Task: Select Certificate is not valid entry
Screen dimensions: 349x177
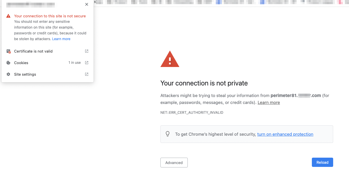Action: pyautogui.click(x=48, y=51)
